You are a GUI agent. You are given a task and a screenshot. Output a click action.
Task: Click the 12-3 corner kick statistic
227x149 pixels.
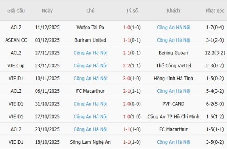click(215, 53)
